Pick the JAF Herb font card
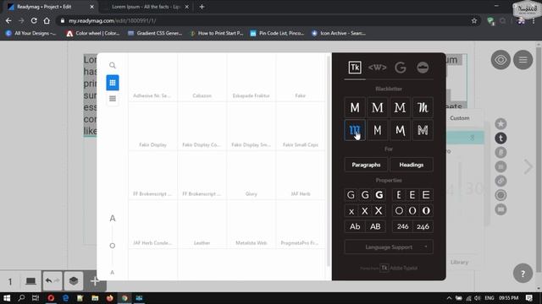 (x=301, y=175)
